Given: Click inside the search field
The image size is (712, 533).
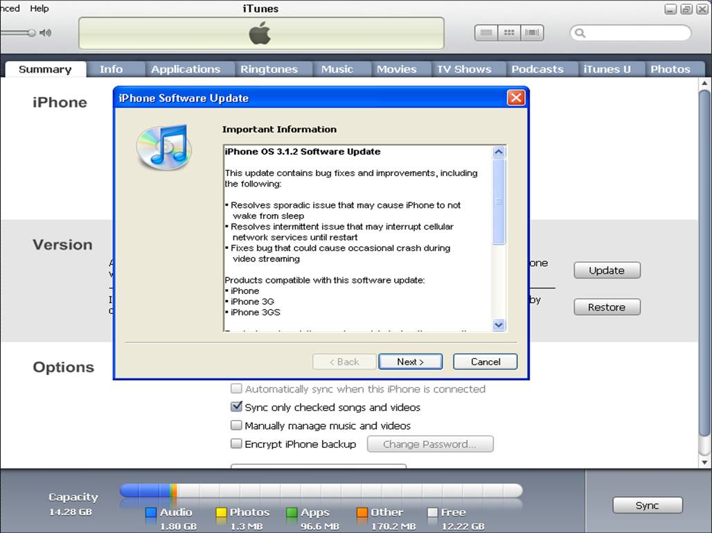Looking at the screenshot, I should (x=630, y=33).
